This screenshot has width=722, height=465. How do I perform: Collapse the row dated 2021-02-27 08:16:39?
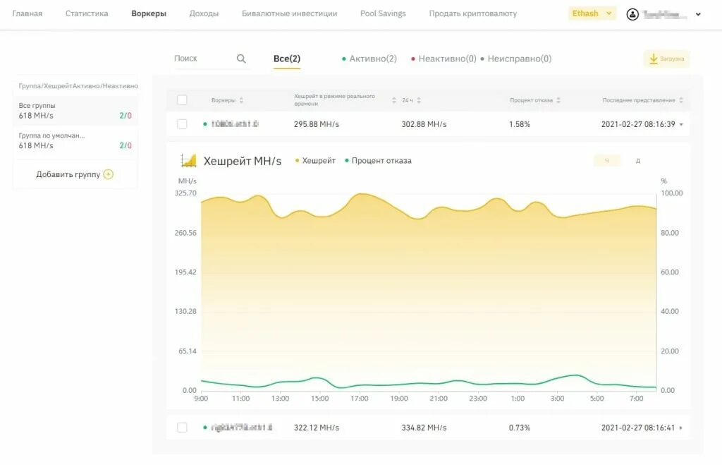click(x=681, y=124)
